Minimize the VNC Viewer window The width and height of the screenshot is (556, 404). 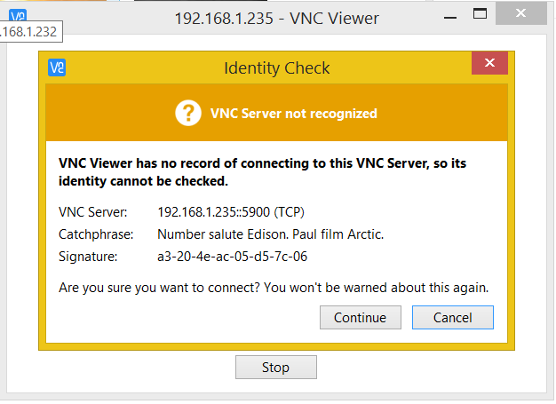pyautogui.click(x=450, y=18)
